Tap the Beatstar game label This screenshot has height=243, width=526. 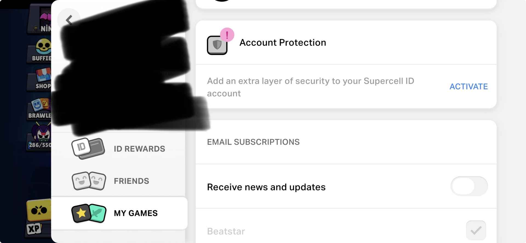click(226, 231)
